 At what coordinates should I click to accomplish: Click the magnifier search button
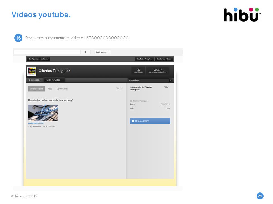point(85,52)
